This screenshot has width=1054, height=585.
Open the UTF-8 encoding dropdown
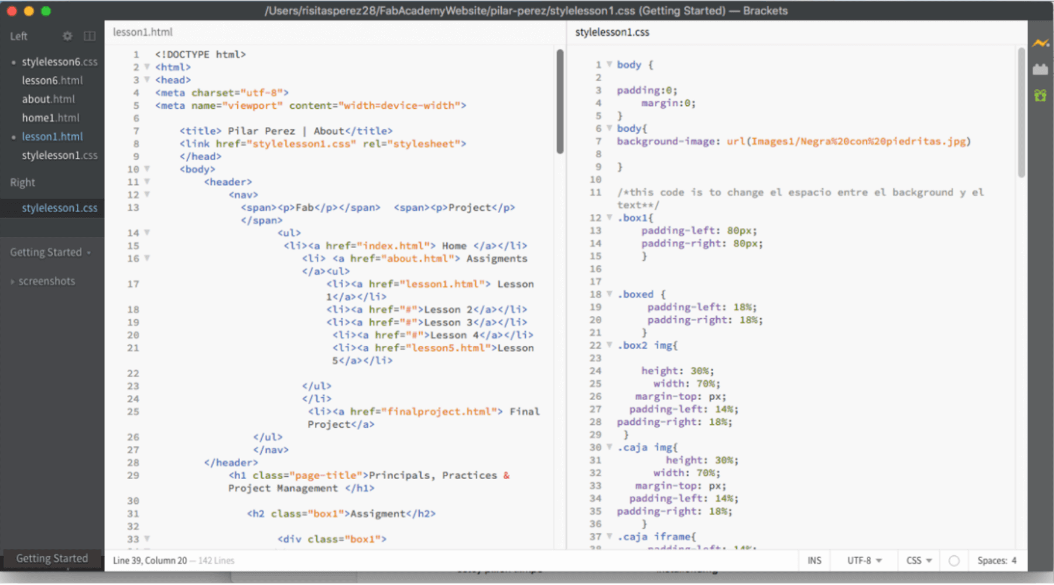coord(864,560)
